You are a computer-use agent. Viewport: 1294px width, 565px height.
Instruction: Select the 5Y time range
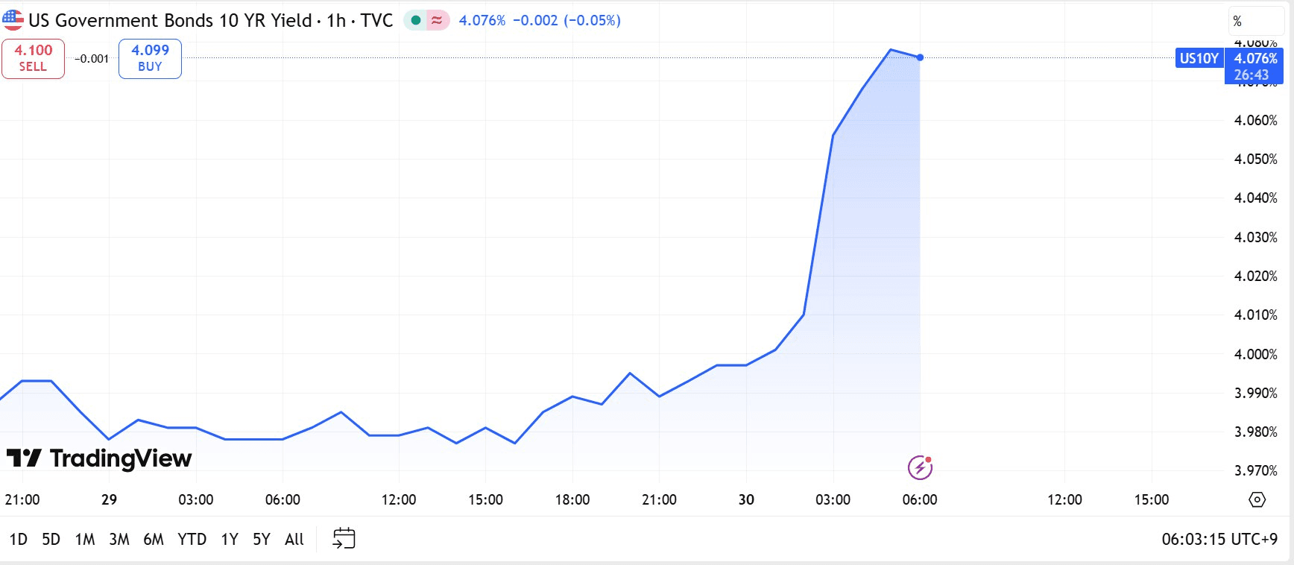[x=261, y=539]
